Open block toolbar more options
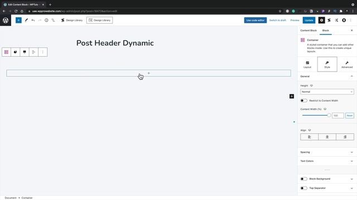The image size is (357, 200). [x=42, y=52]
